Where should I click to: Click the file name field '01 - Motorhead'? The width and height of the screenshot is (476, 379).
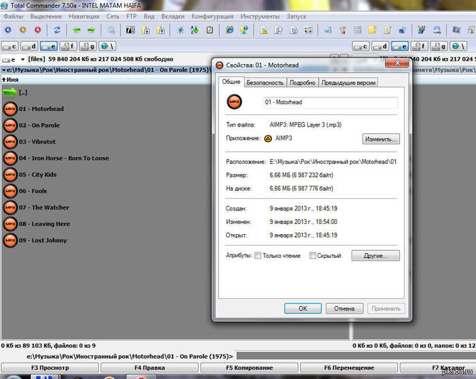pyautogui.click(x=330, y=102)
